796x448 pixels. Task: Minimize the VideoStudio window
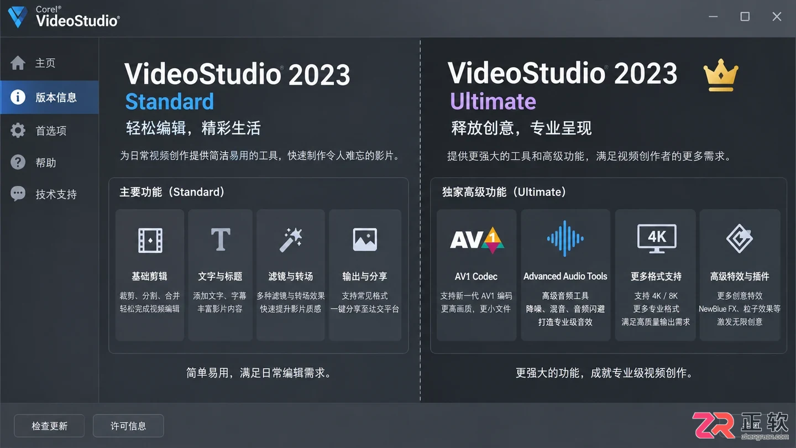click(713, 17)
